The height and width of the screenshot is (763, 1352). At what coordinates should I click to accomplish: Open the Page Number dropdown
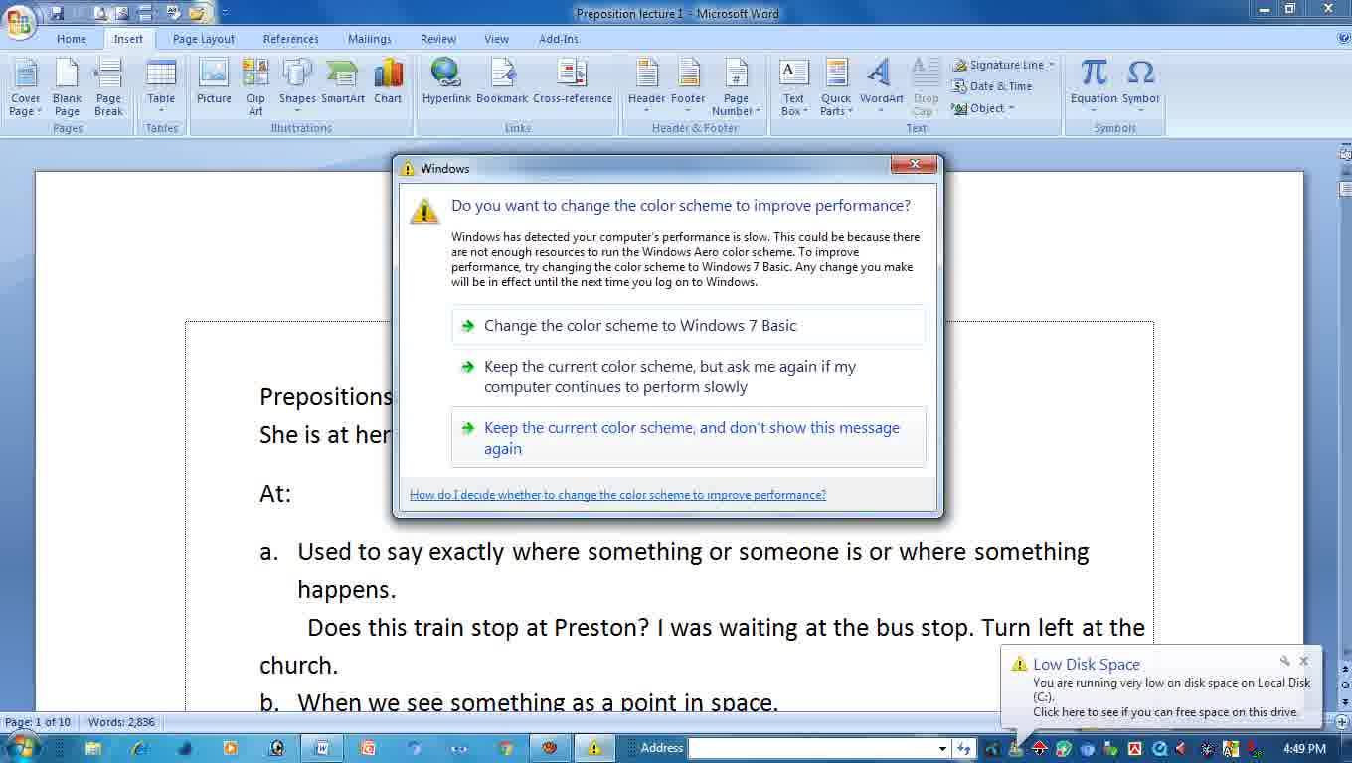click(x=736, y=87)
